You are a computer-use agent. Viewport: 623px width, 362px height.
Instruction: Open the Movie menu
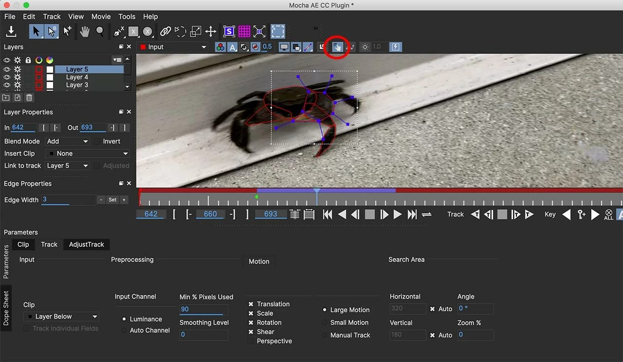pyautogui.click(x=101, y=16)
